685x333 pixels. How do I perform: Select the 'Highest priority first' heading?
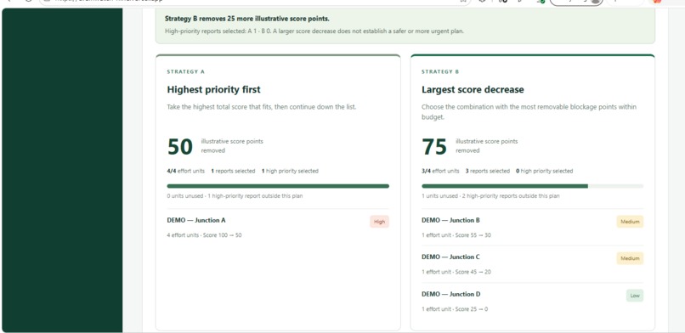click(x=213, y=89)
